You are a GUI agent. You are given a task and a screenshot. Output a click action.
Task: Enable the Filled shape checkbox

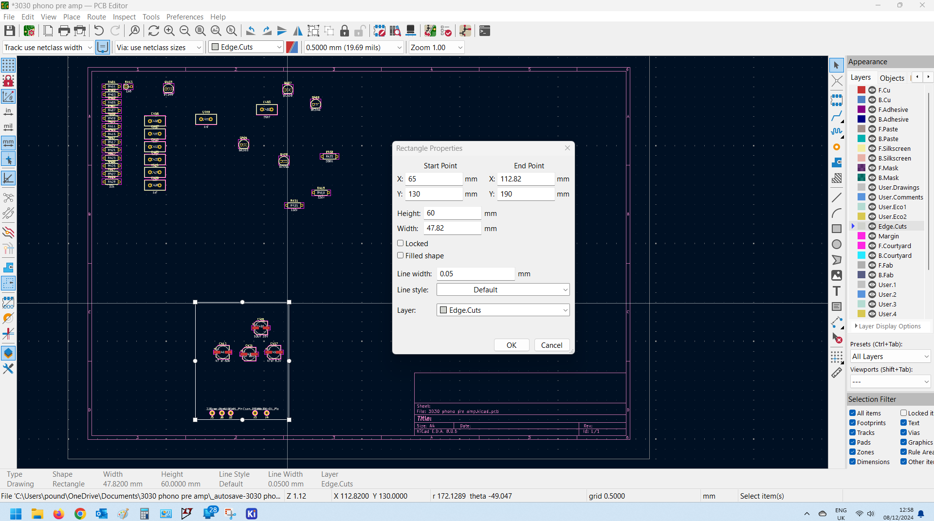click(x=401, y=255)
